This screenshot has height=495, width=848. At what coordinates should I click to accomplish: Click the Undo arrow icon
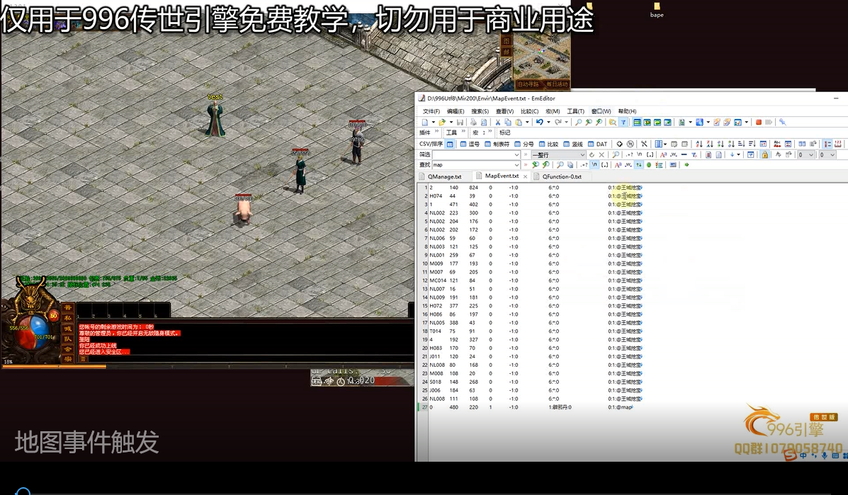click(x=539, y=122)
